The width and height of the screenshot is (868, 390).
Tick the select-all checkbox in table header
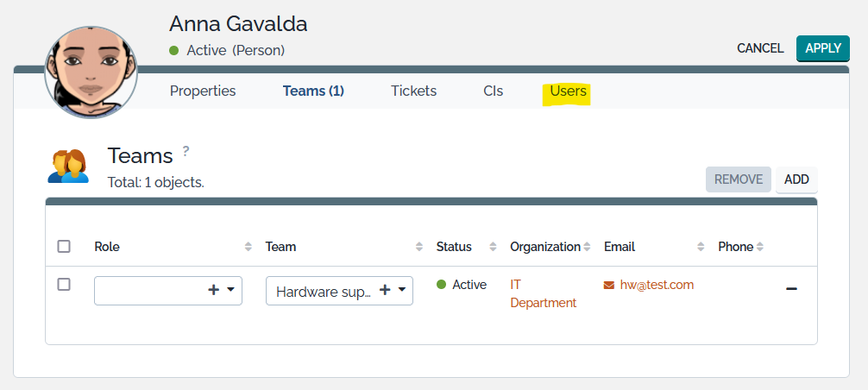[x=64, y=247]
